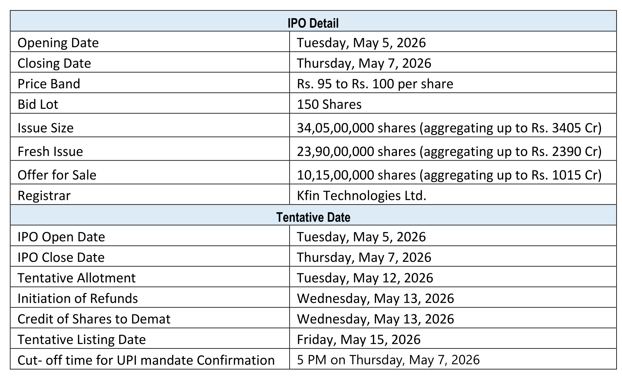Click the 150 Shares value cell

coord(329,104)
